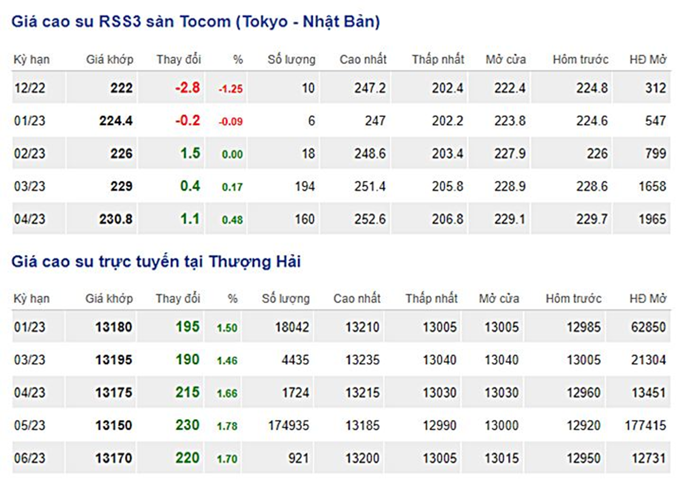Click the 1.78 percent value

pyautogui.click(x=227, y=426)
